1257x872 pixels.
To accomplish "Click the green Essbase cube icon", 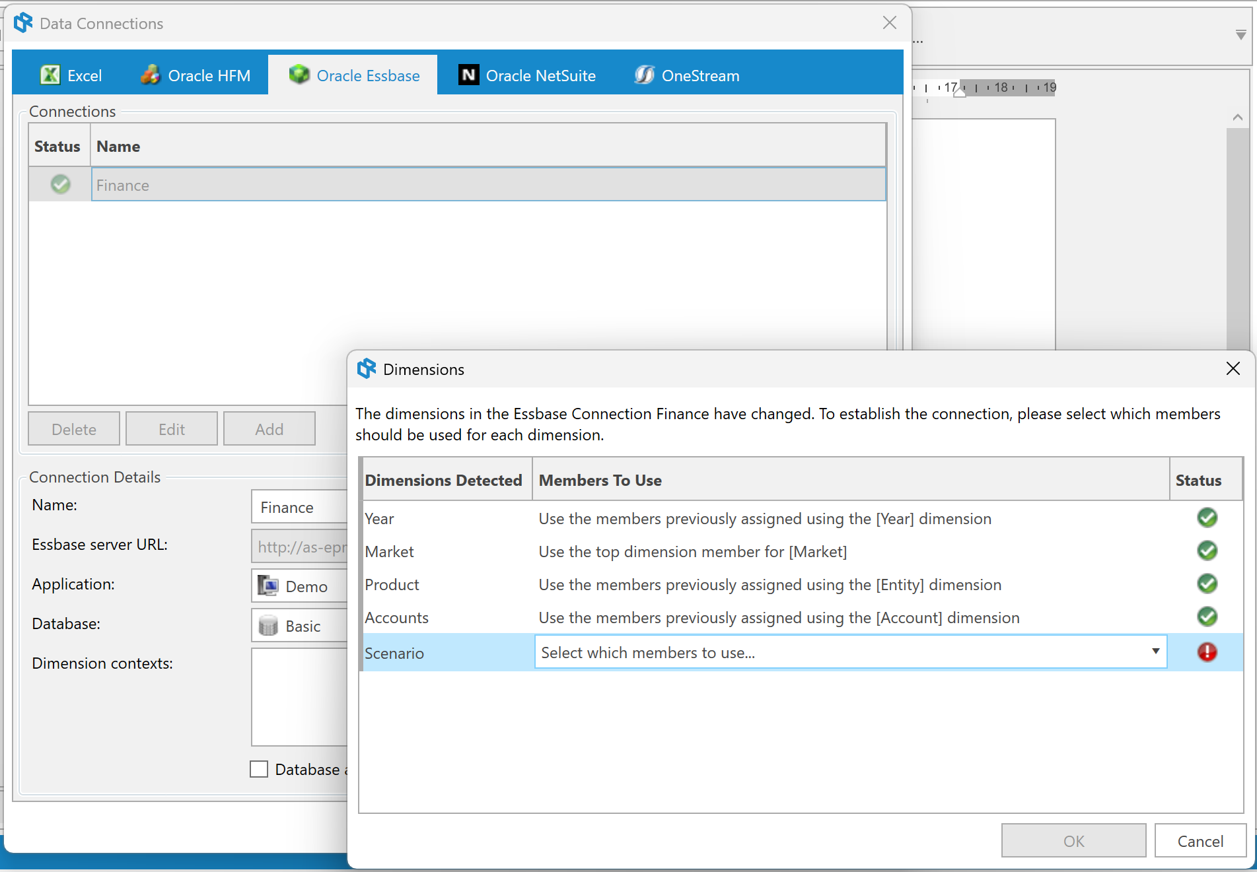I will [x=299, y=75].
